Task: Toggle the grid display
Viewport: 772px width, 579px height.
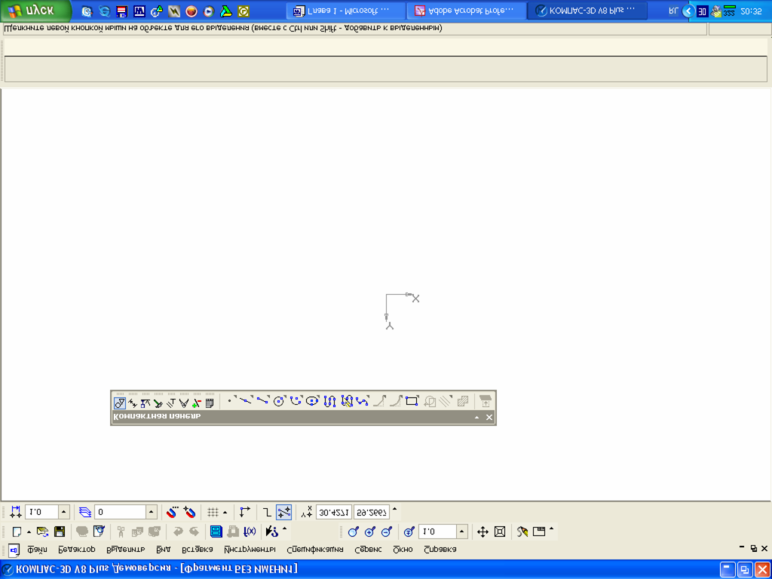Action: pos(213,512)
